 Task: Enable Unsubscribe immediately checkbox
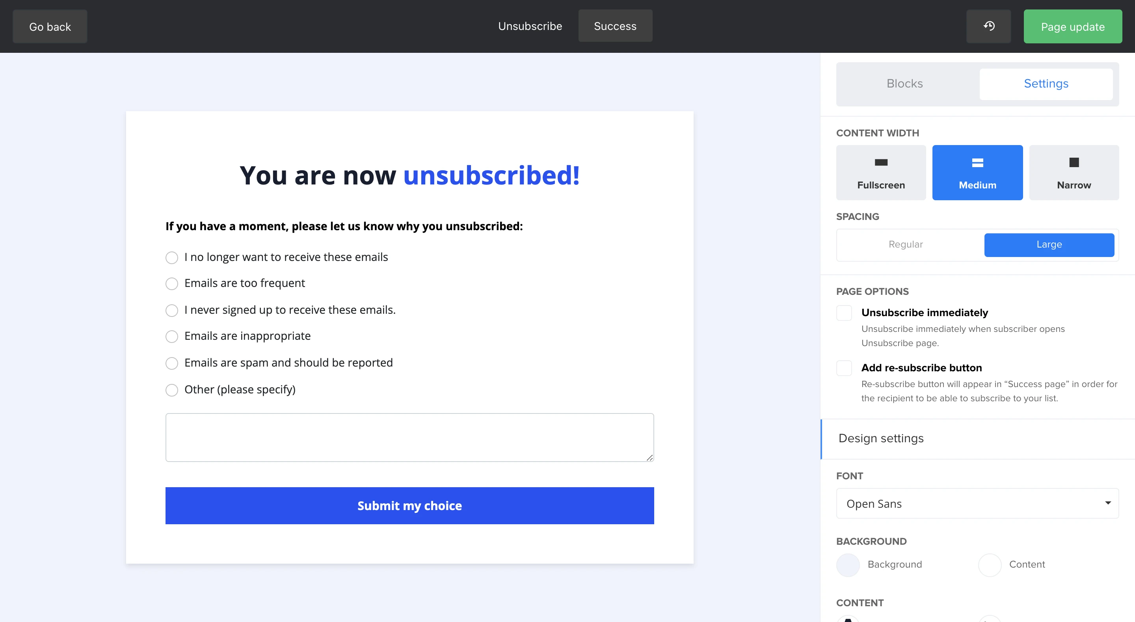(x=844, y=313)
